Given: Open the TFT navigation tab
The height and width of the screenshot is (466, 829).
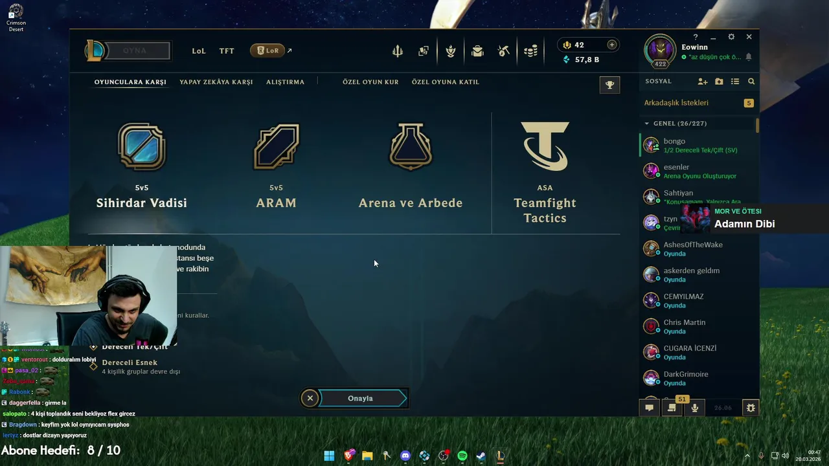Looking at the screenshot, I should (227, 51).
